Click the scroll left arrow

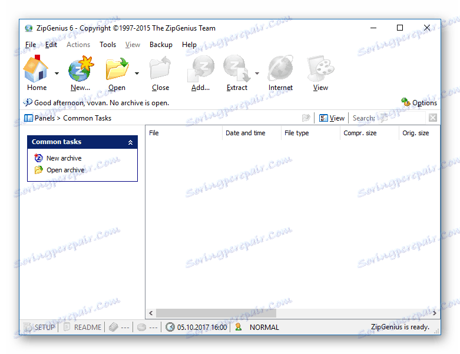point(151,313)
